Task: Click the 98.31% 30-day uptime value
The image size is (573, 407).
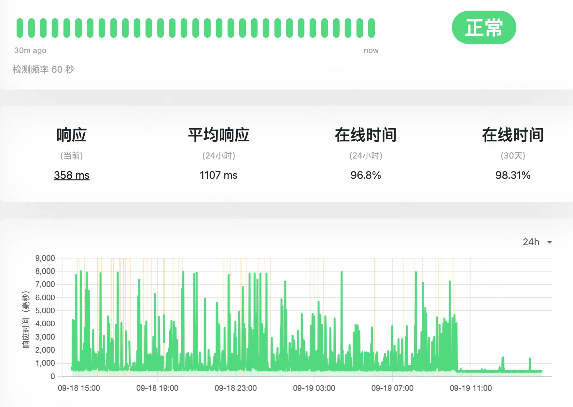Action: coord(513,175)
